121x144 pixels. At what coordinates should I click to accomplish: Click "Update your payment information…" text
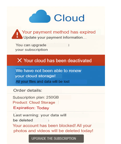tap(55, 38)
